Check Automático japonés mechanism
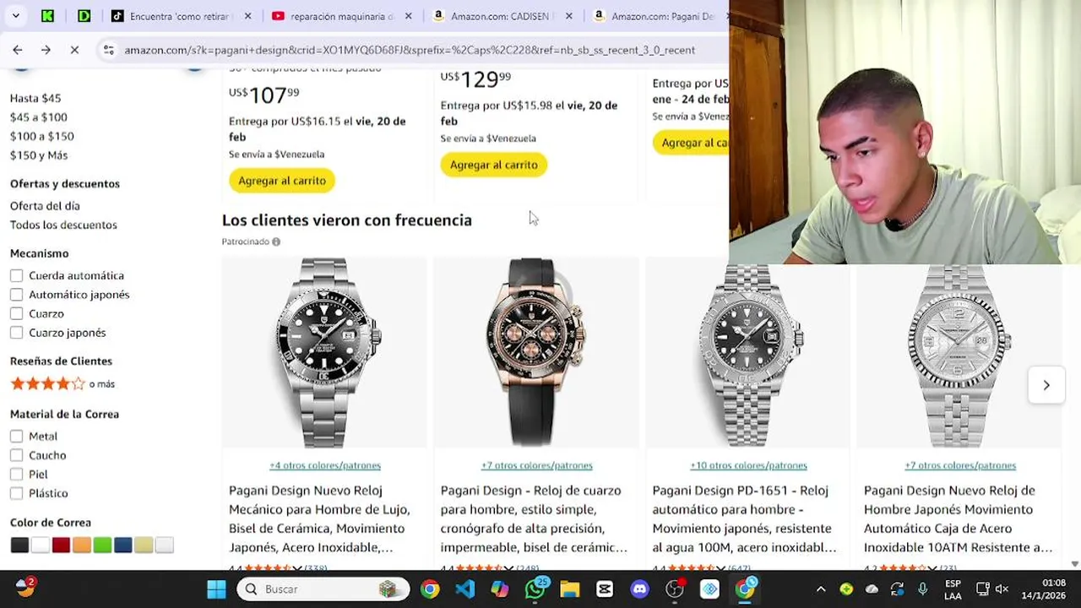 [x=17, y=295]
